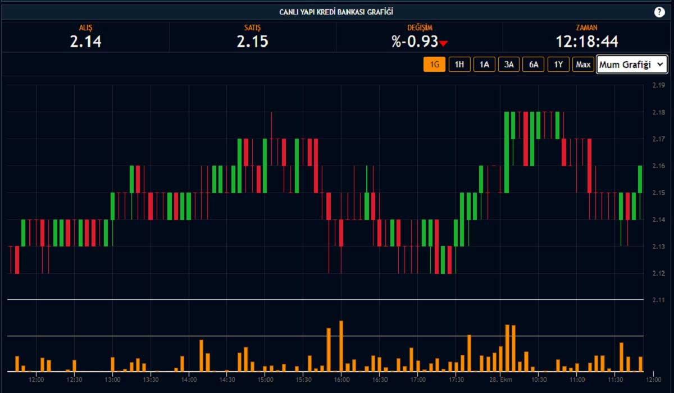
Task: Click the 16:00 time axis label
Action: (341, 380)
